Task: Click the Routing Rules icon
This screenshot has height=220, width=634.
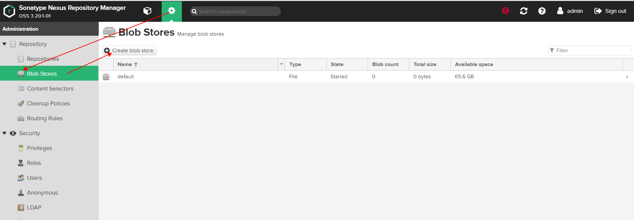Action: [21, 119]
